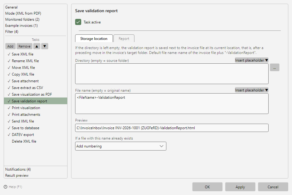The height and width of the screenshot is (195, 292).
Task: Confirm with the OK button
Action: 207,187
